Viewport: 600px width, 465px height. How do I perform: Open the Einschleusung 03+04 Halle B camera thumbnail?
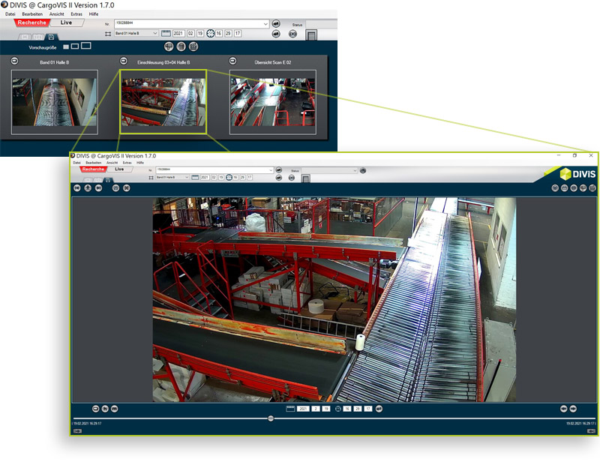(163, 102)
